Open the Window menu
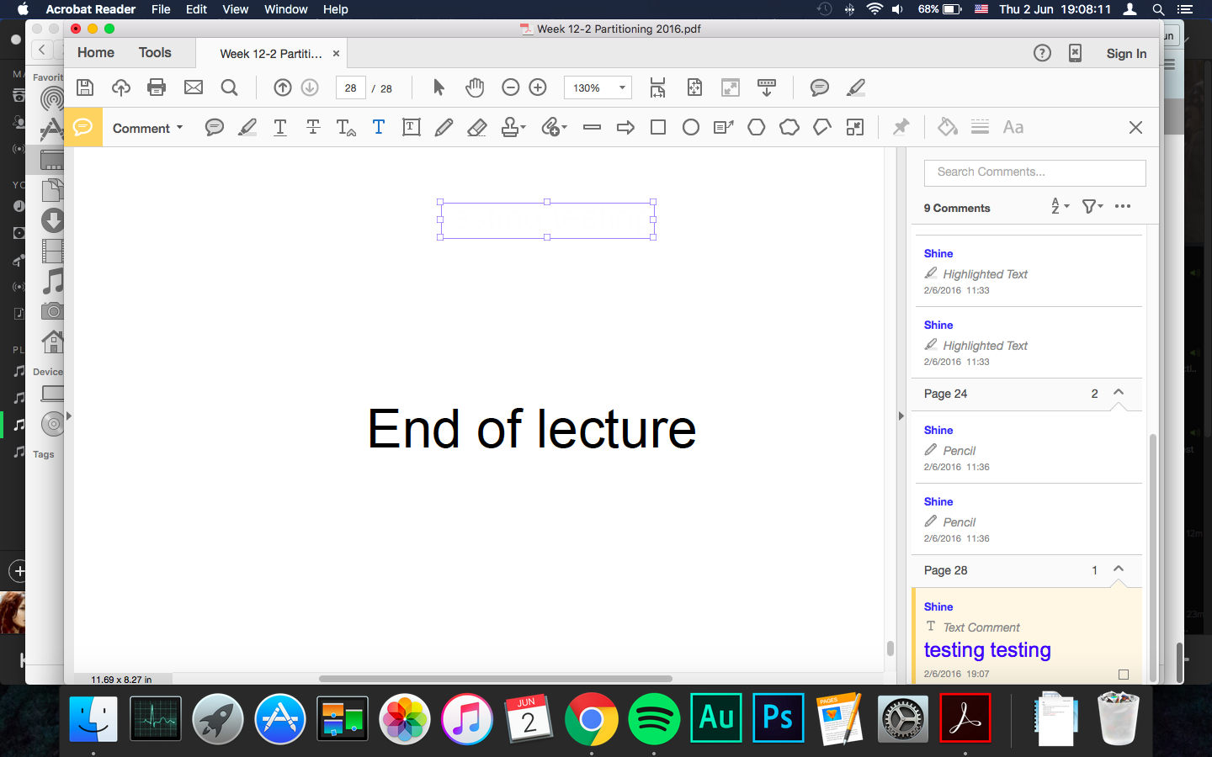This screenshot has height=757, width=1212. pos(286,9)
